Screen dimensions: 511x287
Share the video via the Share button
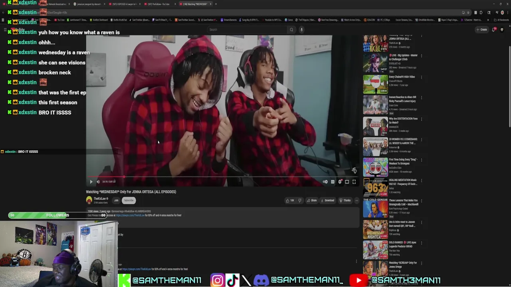click(311, 201)
